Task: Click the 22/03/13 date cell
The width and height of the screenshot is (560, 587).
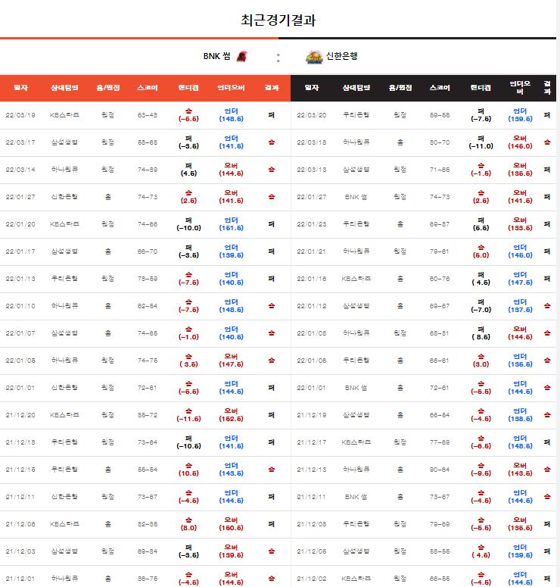Action: (x=312, y=170)
